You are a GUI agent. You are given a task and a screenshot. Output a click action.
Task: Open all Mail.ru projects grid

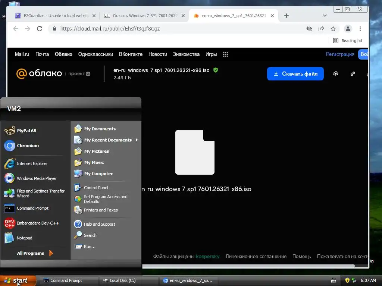pos(226,54)
